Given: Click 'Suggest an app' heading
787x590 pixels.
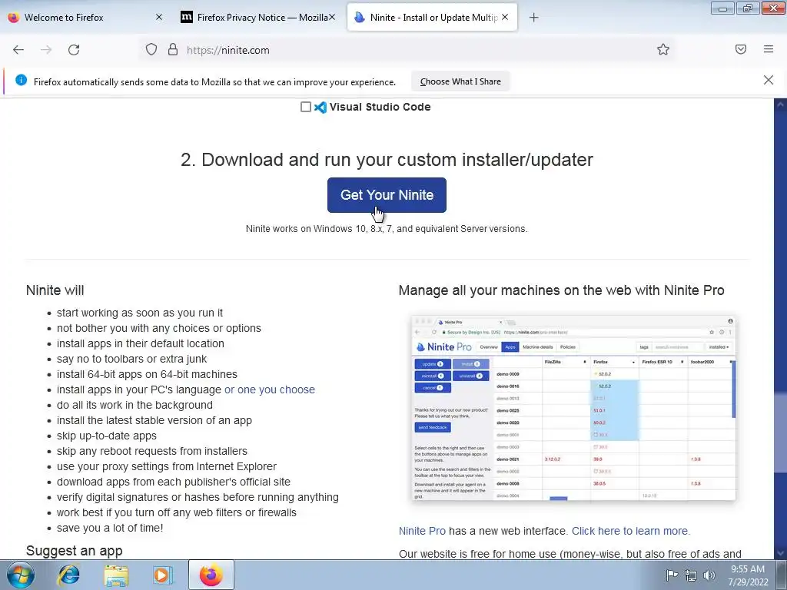Looking at the screenshot, I should coord(75,550).
